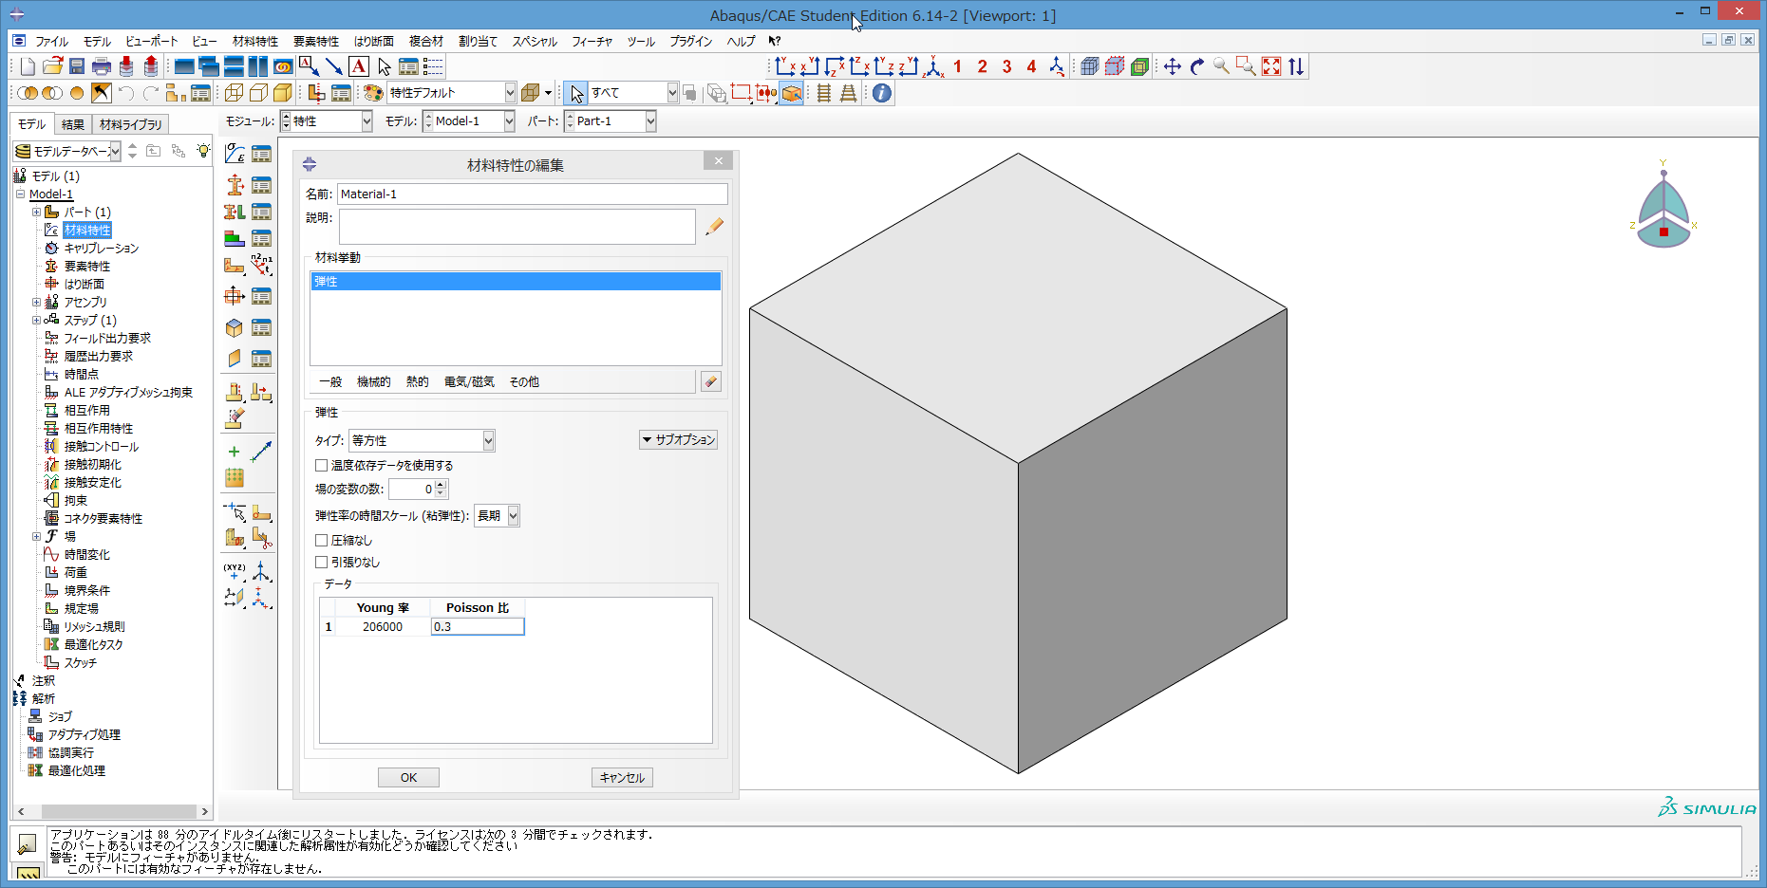This screenshot has width=1767, height=888.
Task: Click the Print icon in toolbar
Action: pyautogui.click(x=102, y=66)
